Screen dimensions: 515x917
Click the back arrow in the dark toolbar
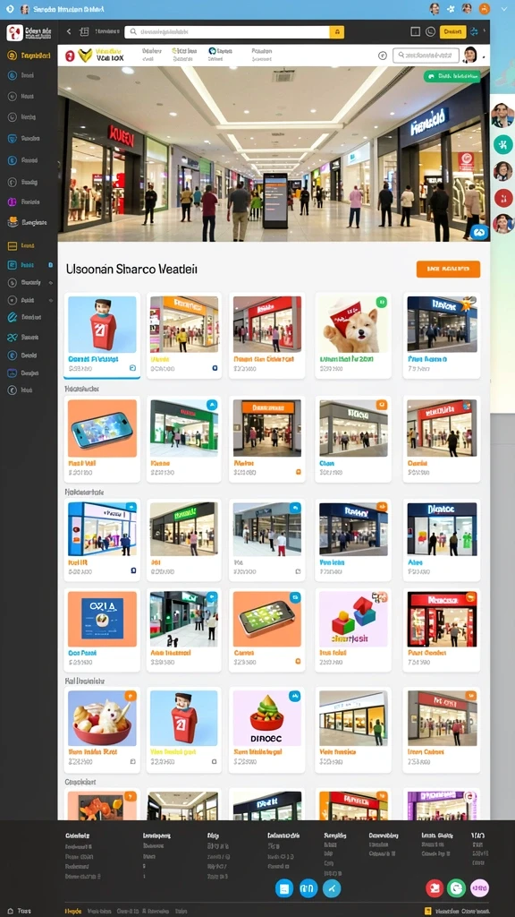68,31
